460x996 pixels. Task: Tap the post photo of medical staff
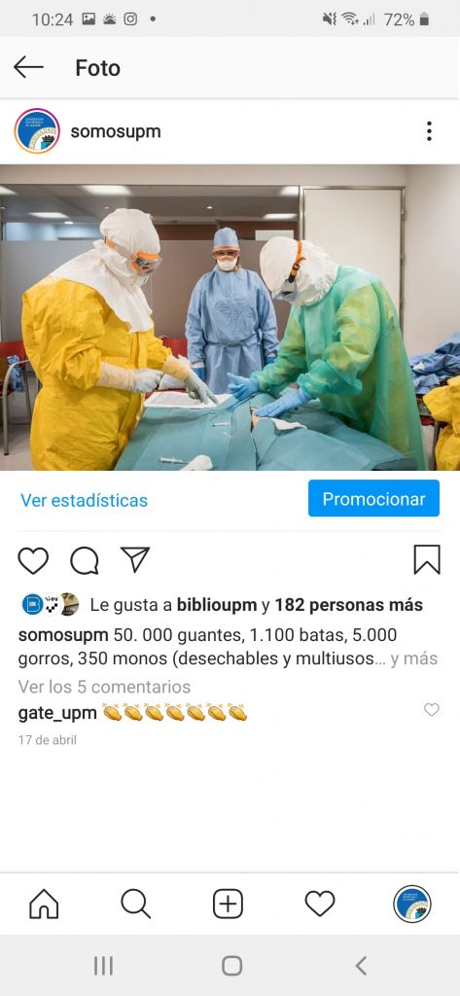[230, 318]
